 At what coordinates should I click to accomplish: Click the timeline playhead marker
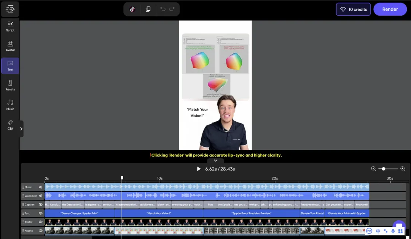click(x=122, y=178)
